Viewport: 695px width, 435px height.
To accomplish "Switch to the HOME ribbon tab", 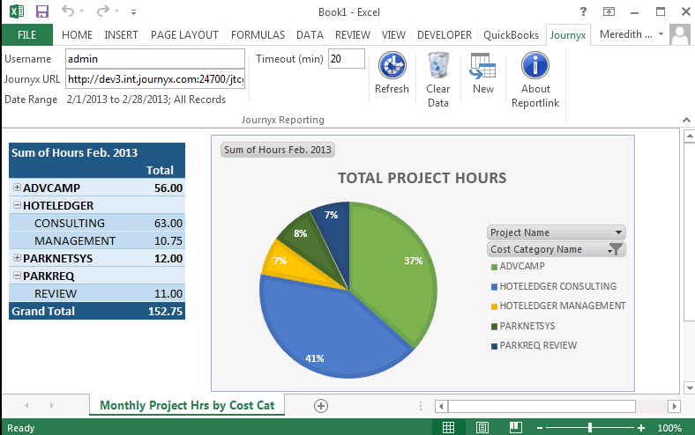I will click(x=77, y=35).
